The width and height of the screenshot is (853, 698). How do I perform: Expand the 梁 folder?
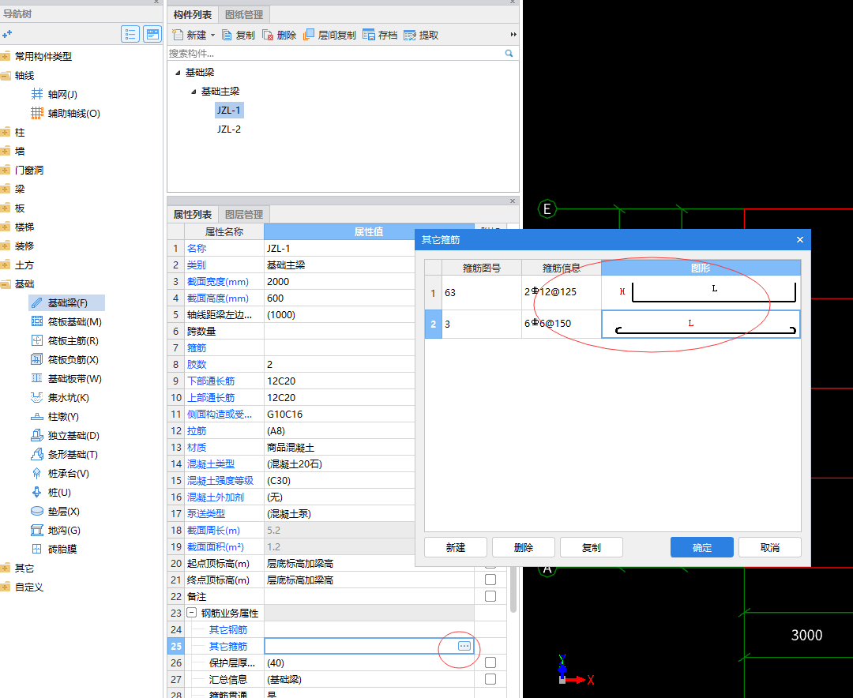(6, 189)
